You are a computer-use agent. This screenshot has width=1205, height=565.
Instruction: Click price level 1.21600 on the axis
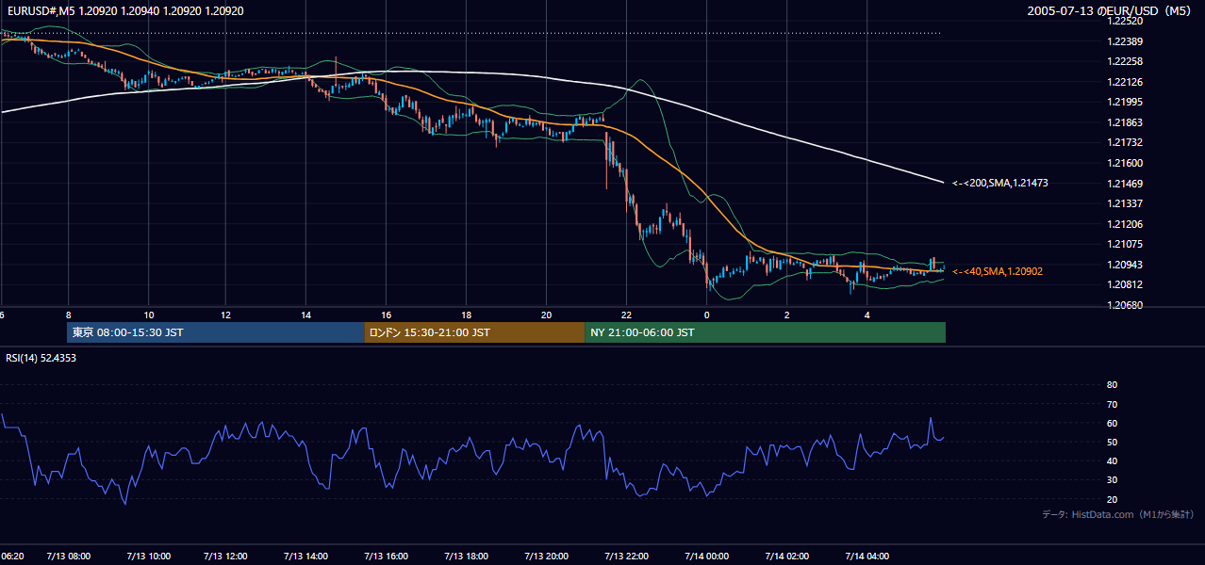(1125, 163)
